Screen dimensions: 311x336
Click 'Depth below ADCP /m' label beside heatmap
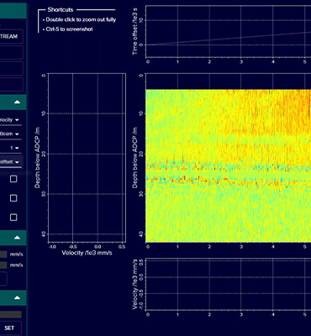(135, 158)
